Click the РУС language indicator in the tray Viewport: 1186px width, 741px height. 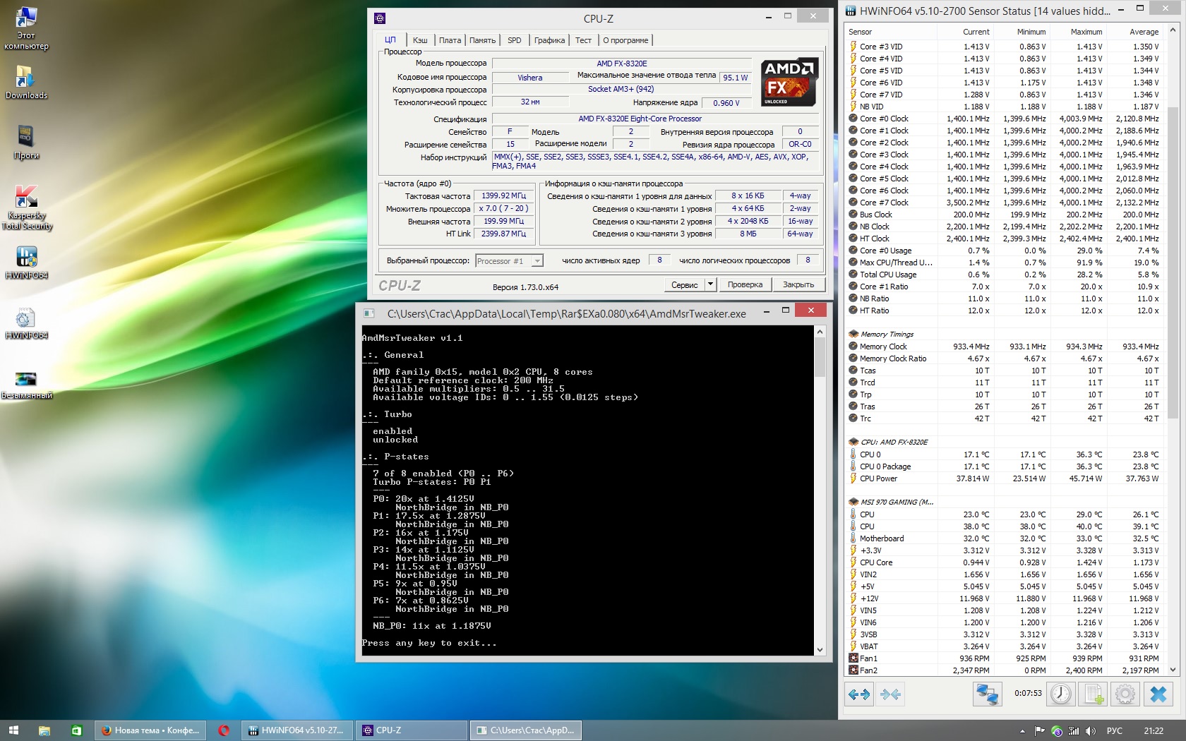coord(1115,730)
